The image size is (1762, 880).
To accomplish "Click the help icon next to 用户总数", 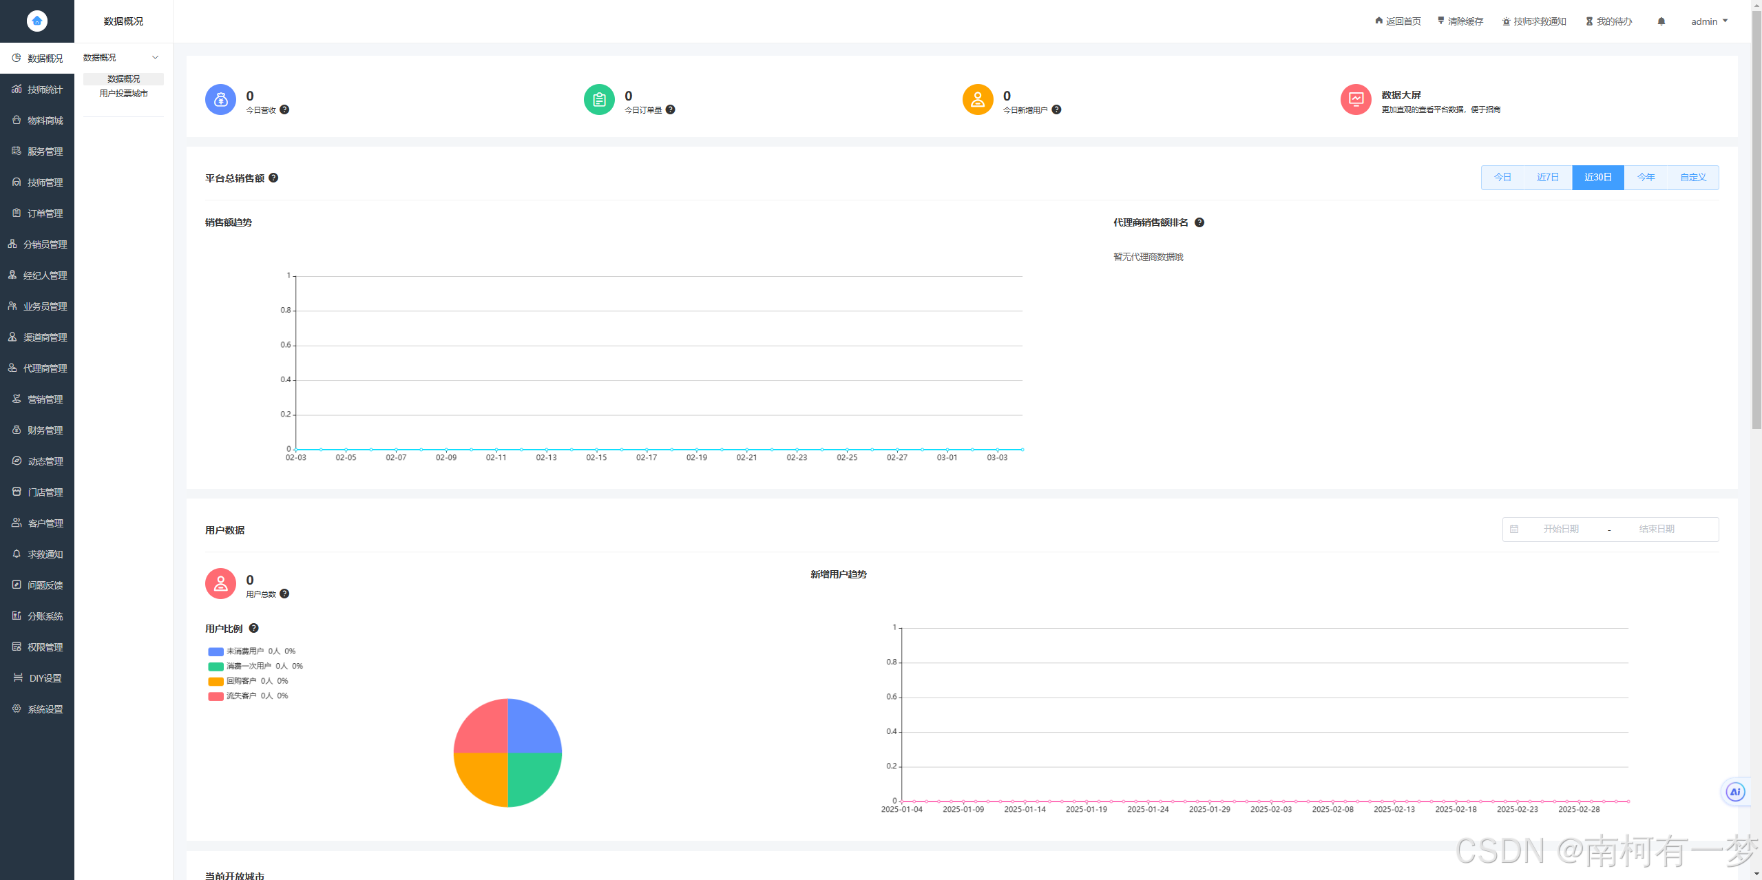I will click(x=284, y=594).
